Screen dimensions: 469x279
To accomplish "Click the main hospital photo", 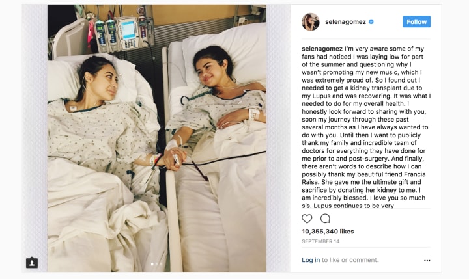I will pyautogui.click(x=157, y=139).
